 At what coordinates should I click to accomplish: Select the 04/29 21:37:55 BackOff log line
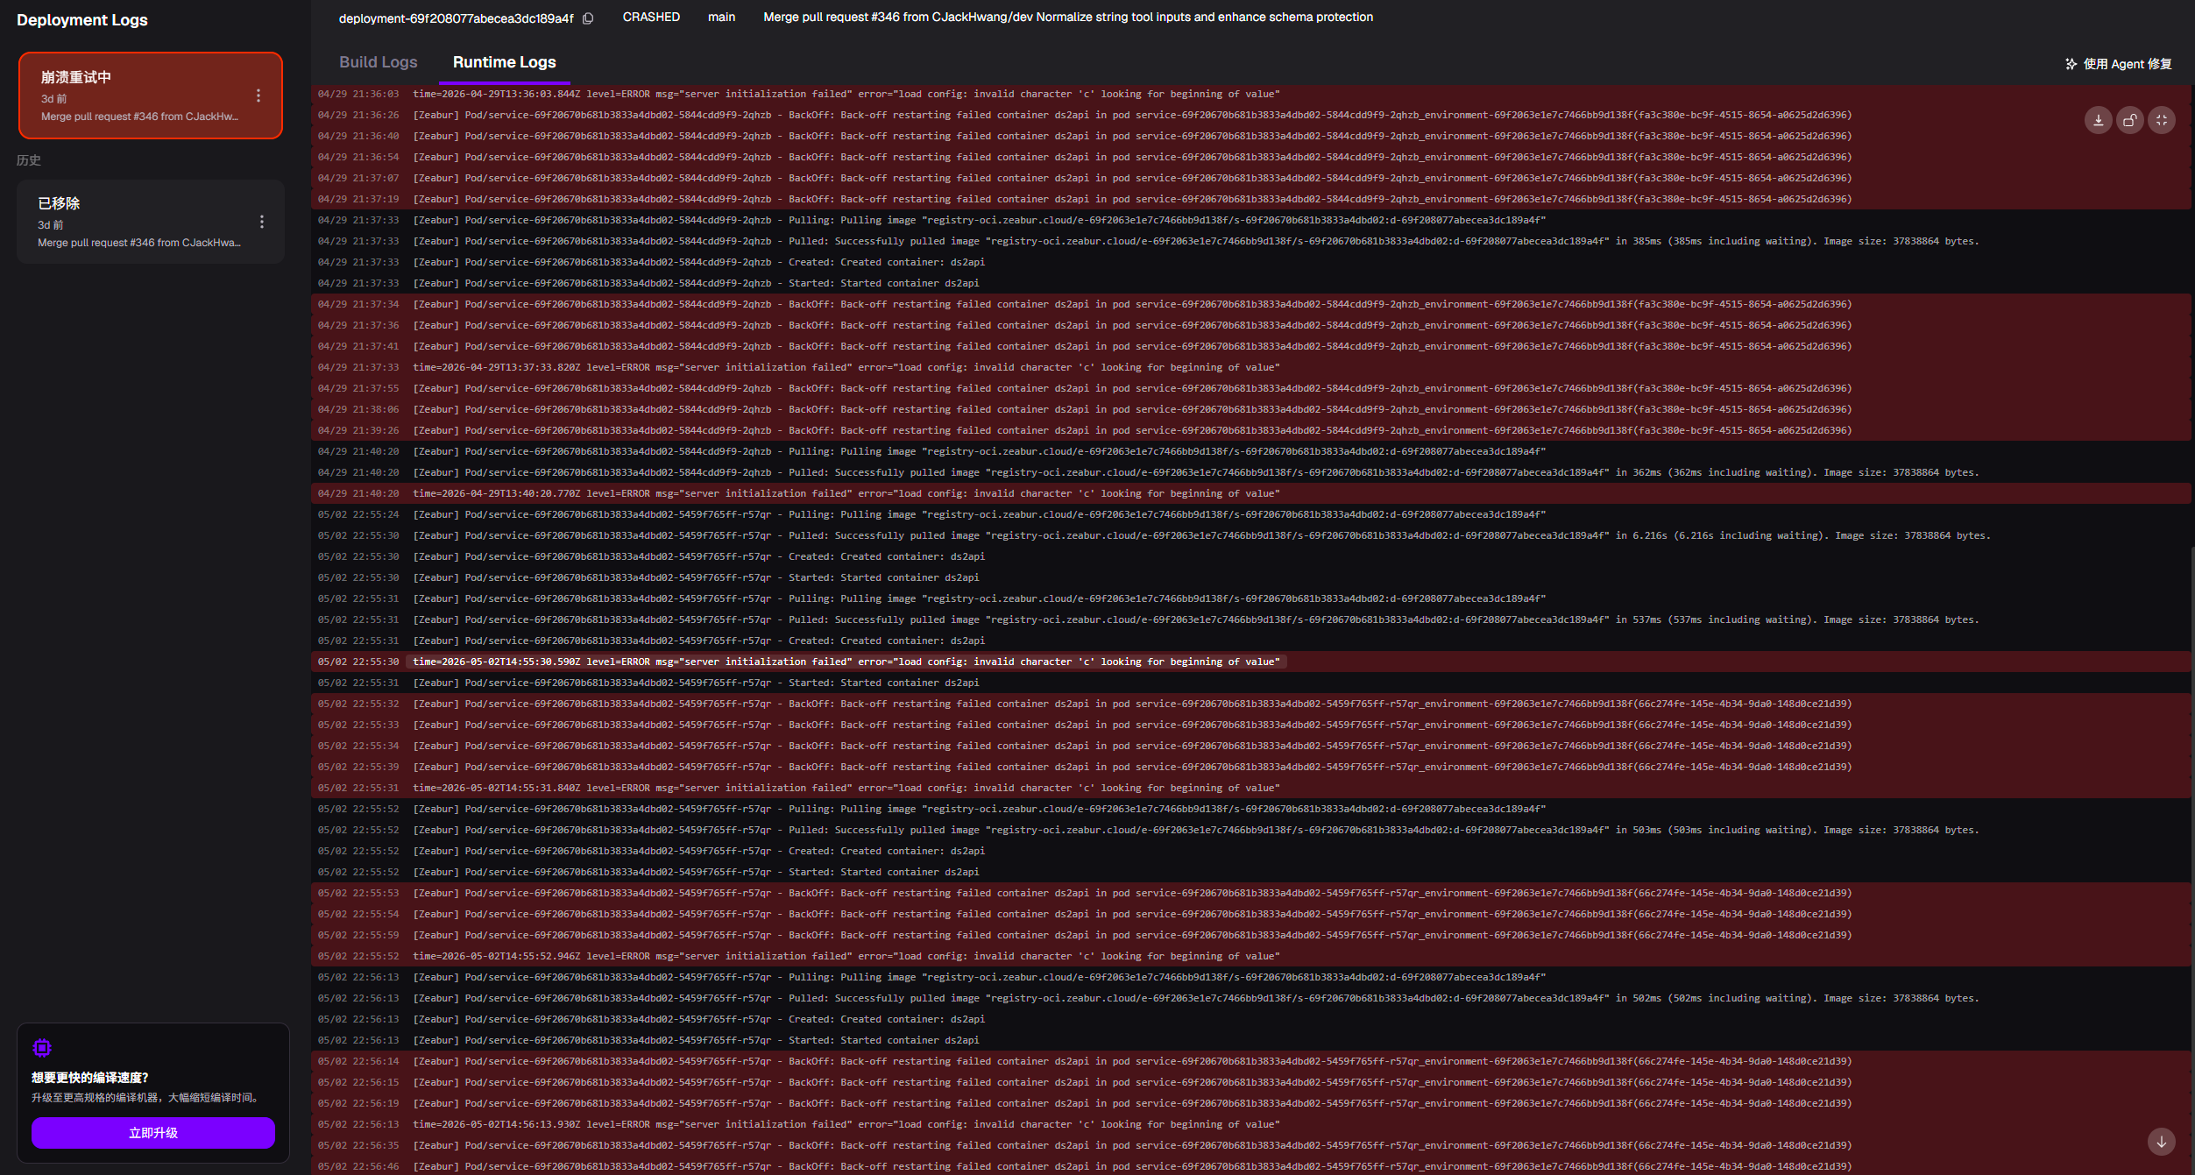(1251, 388)
